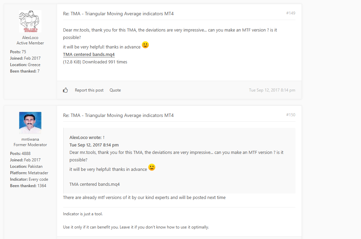Click the 'Tue Sep 12, 2017 8:14 pm' timestamp on post #149
361x239 pixels.
tap(272, 90)
